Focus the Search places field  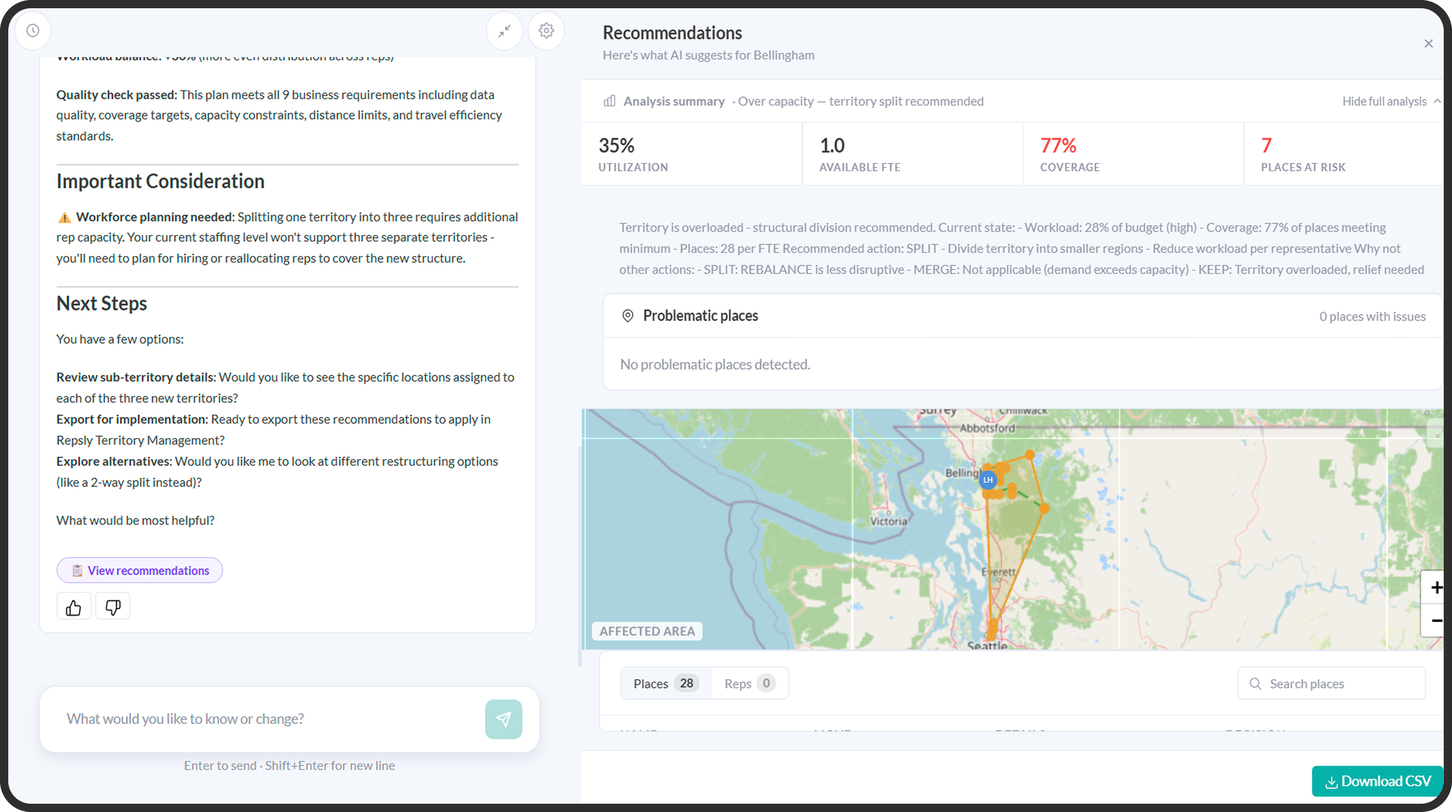1332,683
